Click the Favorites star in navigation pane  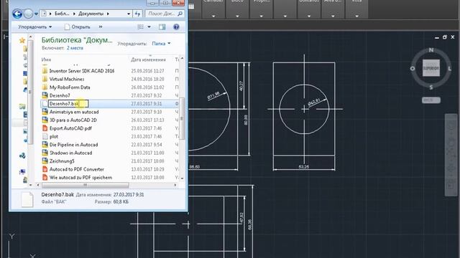[x=22, y=40]
